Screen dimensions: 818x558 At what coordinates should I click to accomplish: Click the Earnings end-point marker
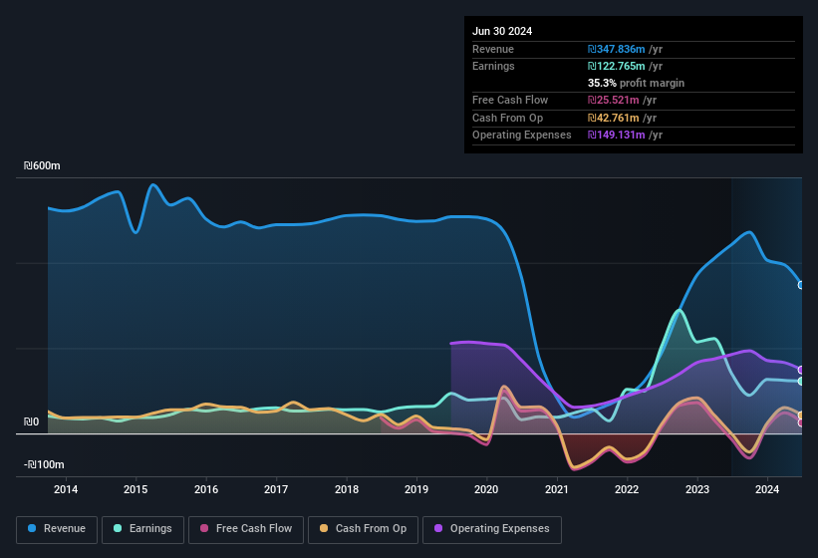(x=801, y=382)
